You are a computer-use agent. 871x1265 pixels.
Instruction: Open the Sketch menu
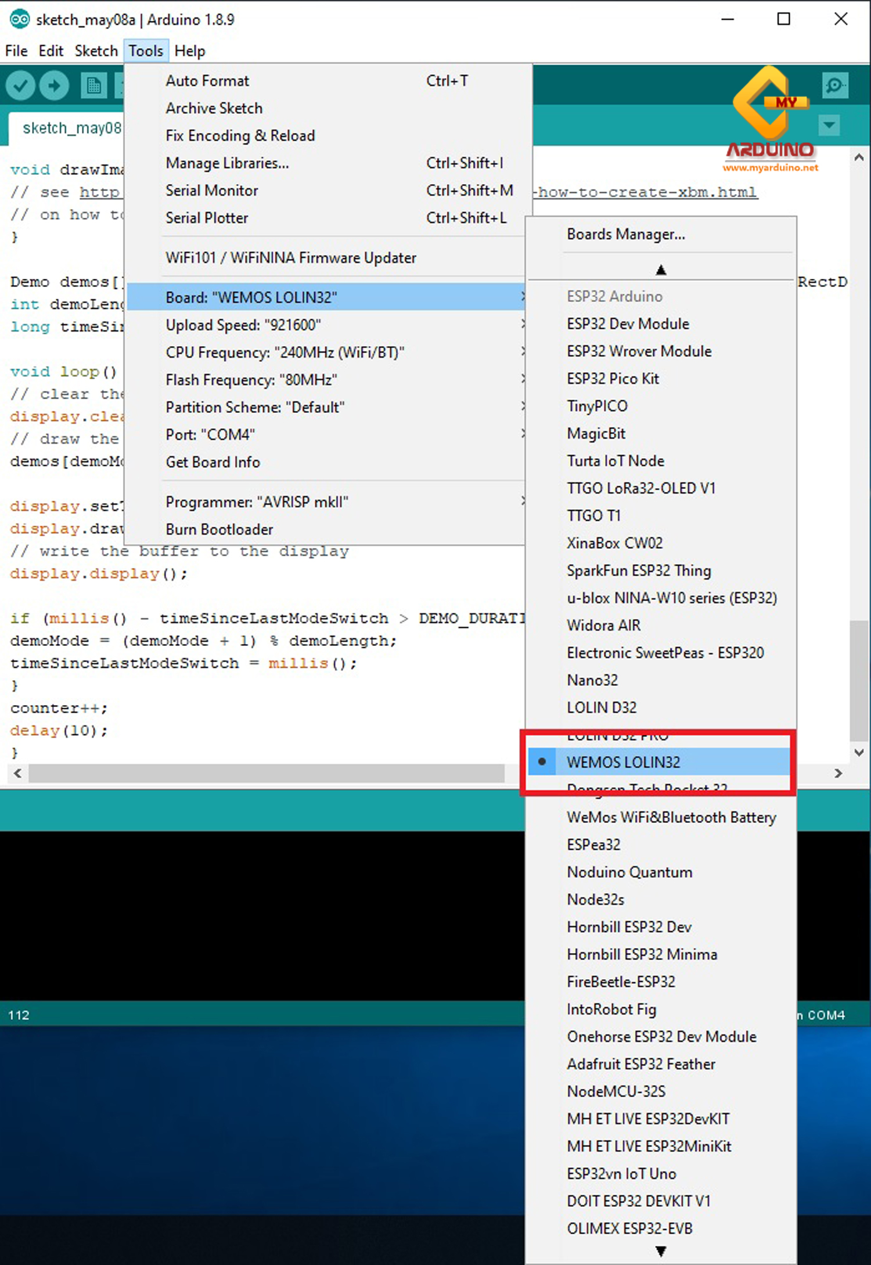(x=96, y=51)
